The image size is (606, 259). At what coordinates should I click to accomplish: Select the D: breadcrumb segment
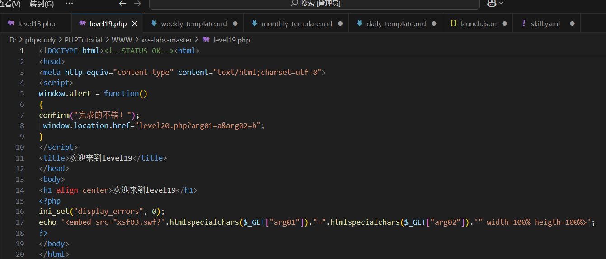13,40
